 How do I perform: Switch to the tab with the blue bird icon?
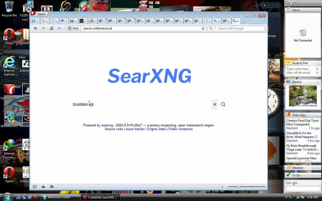tap(64, 21)
